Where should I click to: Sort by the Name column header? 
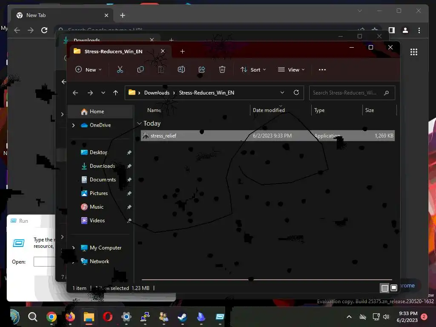[154, 110]
